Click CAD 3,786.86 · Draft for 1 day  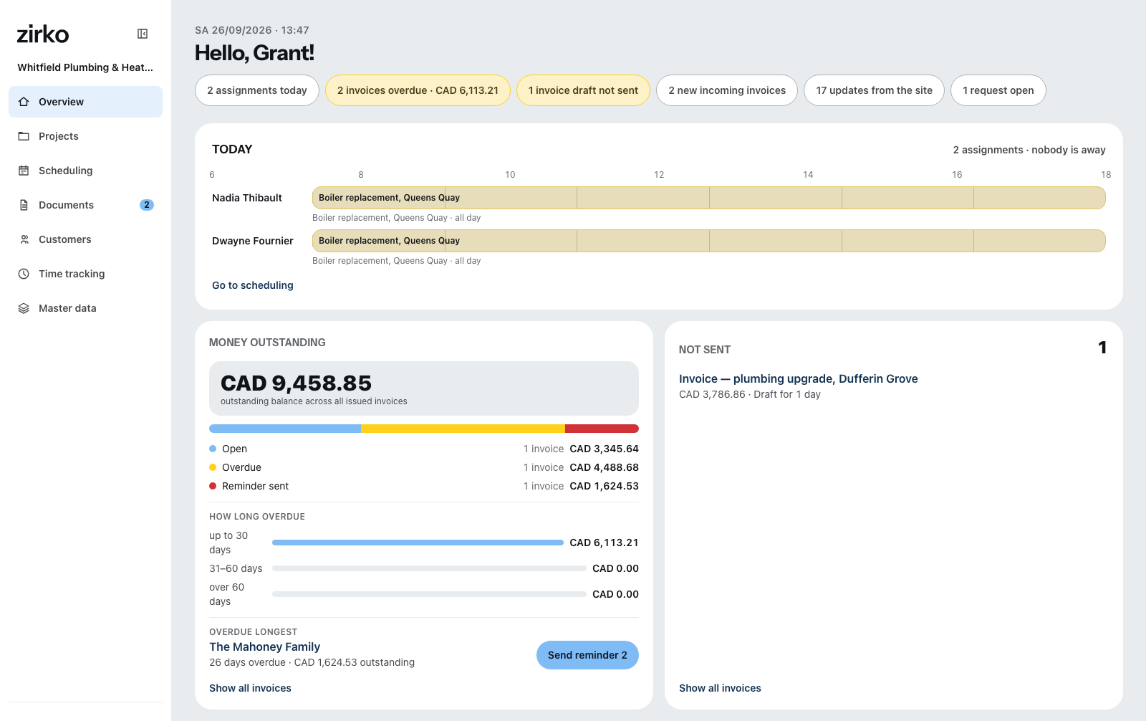750,394
